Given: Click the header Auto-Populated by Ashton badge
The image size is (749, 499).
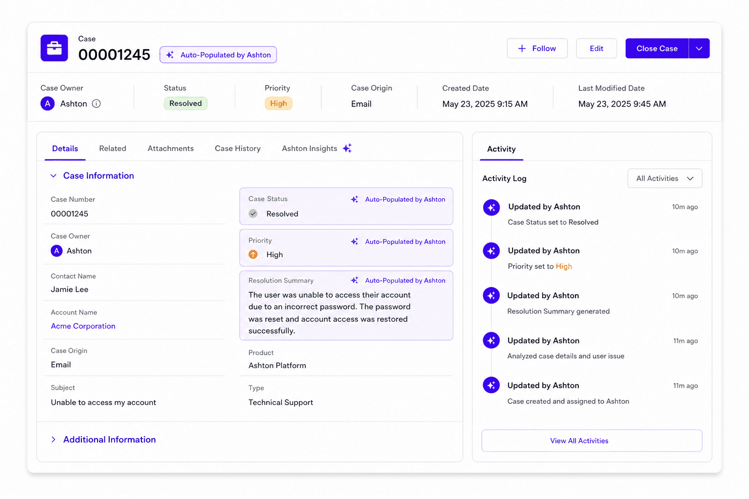Looking at the screenshot, I should (218, 55).
